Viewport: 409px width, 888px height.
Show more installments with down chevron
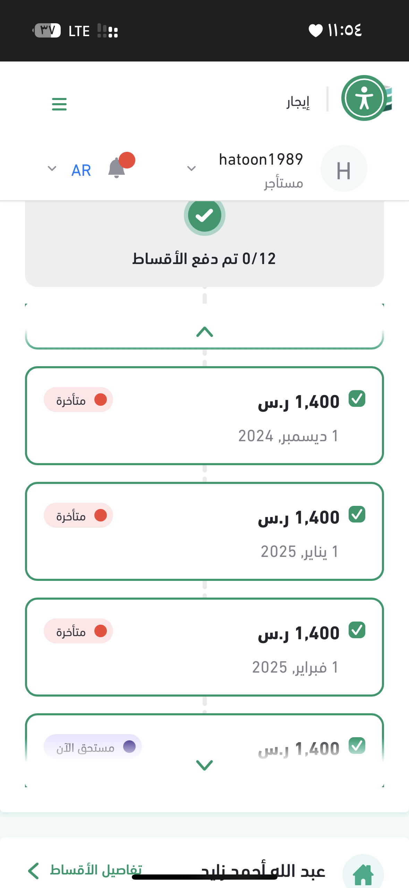pos(204,765)
